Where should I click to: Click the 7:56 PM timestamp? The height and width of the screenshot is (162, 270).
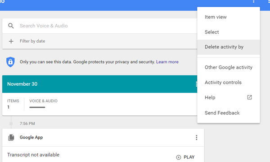(27, 124)
